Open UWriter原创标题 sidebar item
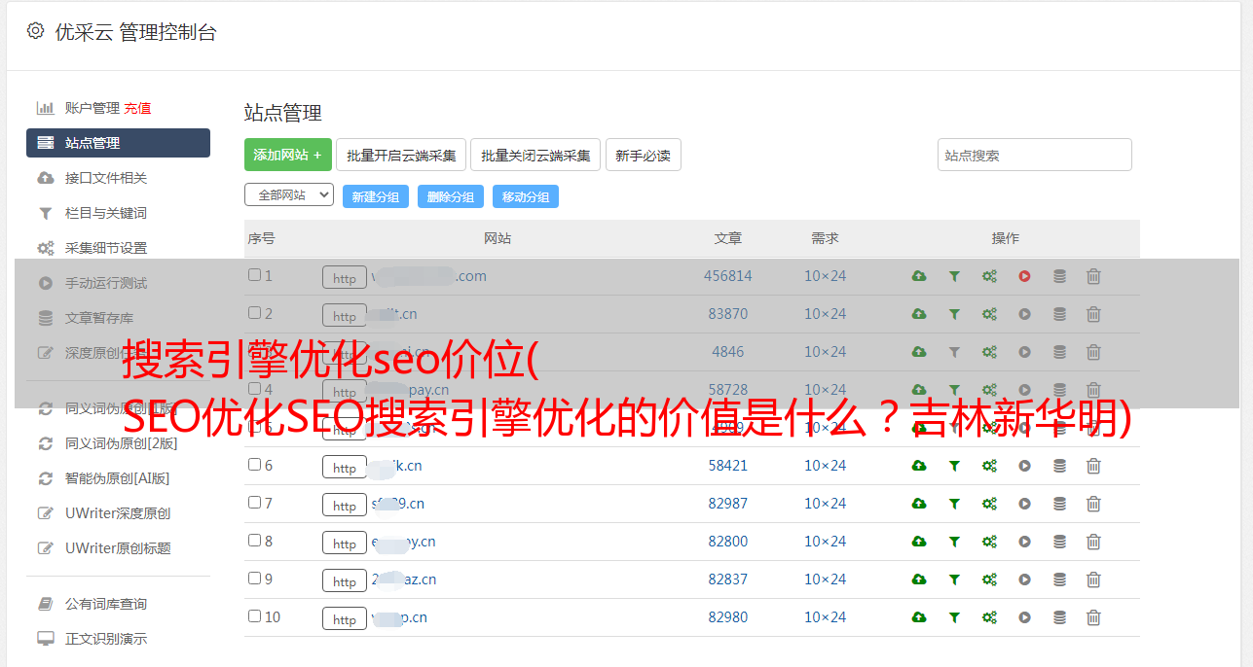 click(x=118, y=548)
